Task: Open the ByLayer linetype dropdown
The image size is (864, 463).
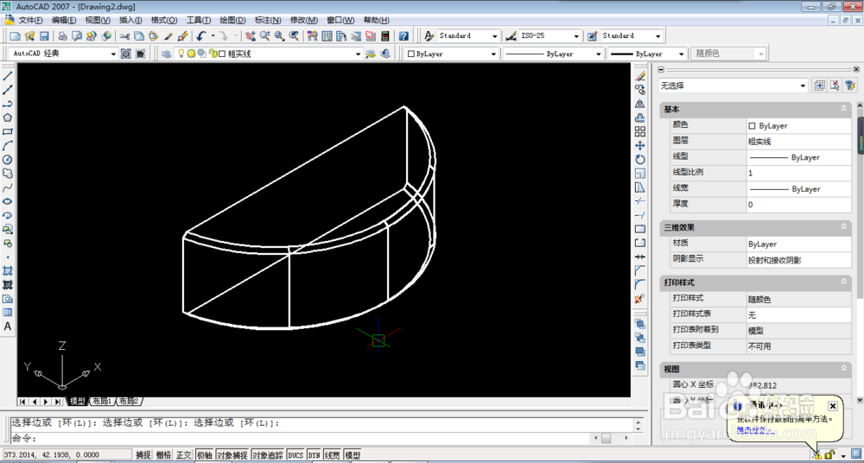Action: (x=599, y=54)
